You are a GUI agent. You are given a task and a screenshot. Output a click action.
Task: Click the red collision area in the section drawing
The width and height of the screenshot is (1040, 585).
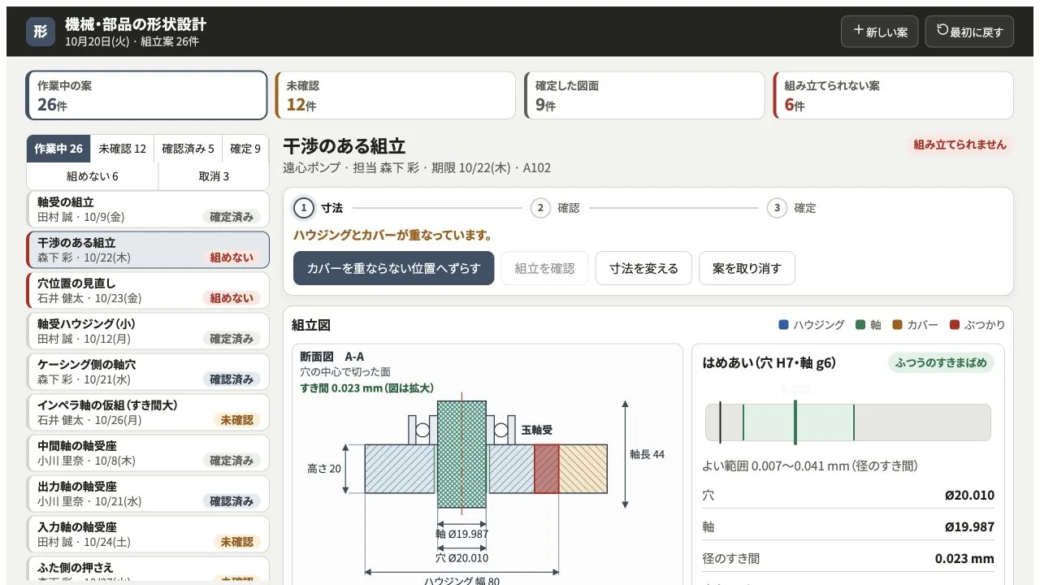pos(547,469)
